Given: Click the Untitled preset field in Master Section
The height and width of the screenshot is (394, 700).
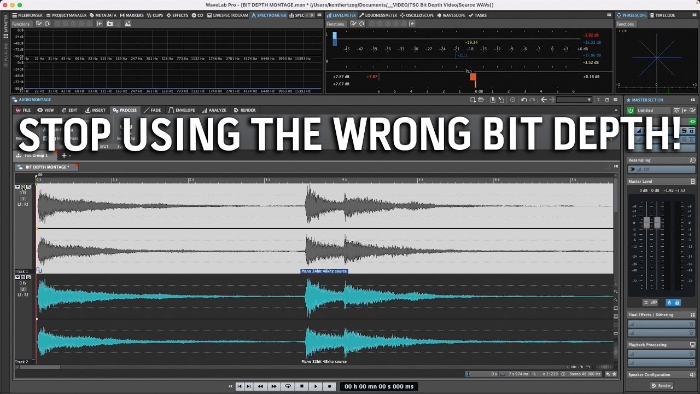Looking at the screenshot, I should click(654, 111).
